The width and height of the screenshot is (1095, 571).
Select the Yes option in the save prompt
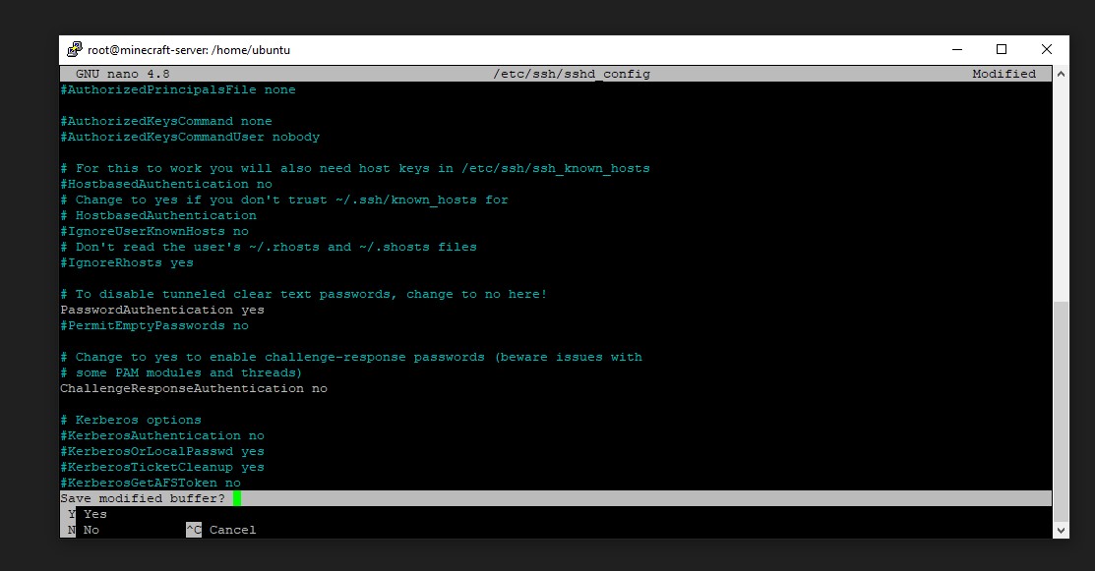tap(94, 514)
